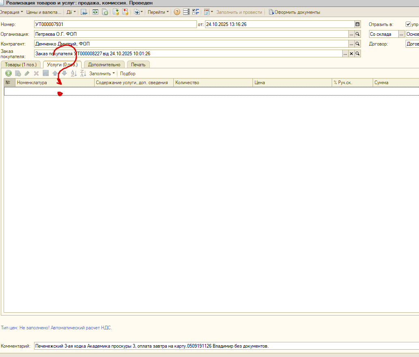Choose warehouse with ellipsis next to Со склада
Screen dimensions: 419x357
point(402,34)
